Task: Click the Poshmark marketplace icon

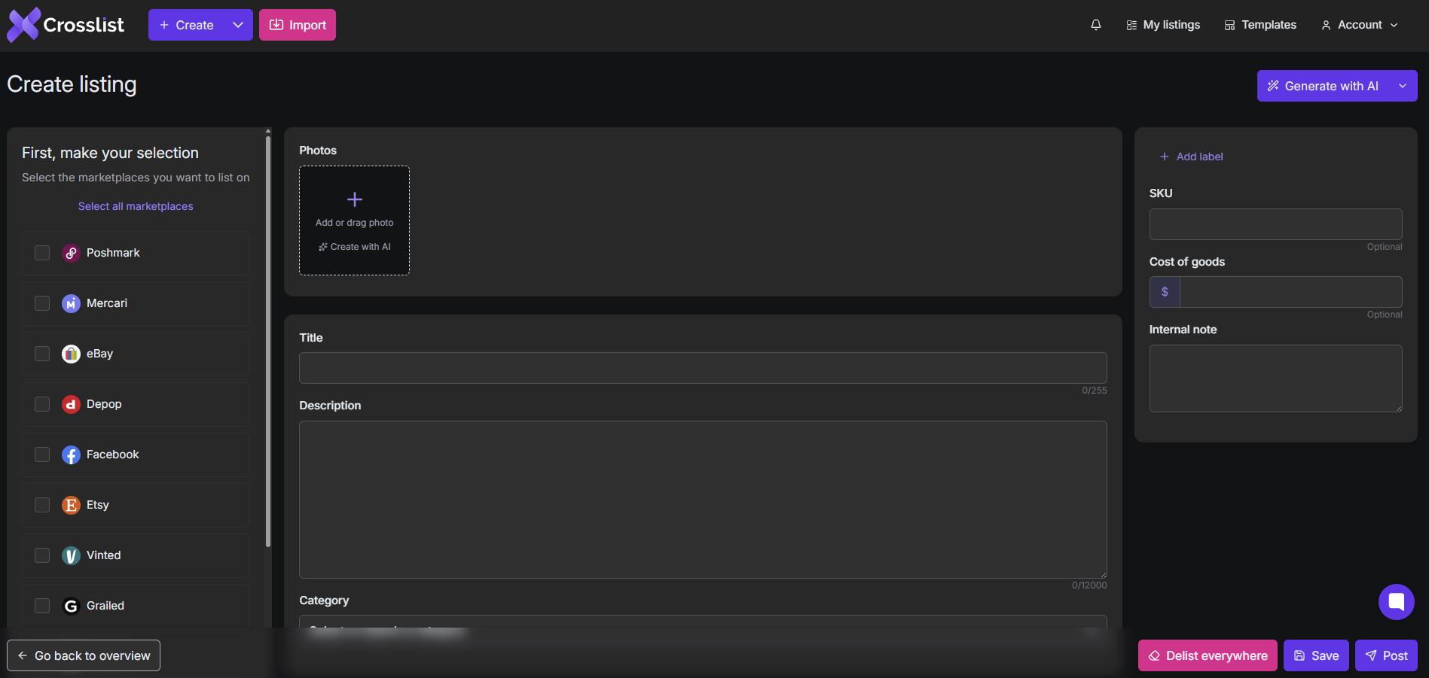Action: 71,253
